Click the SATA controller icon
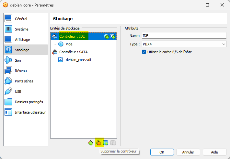230x159 pixels. click(x=54, y=52)
